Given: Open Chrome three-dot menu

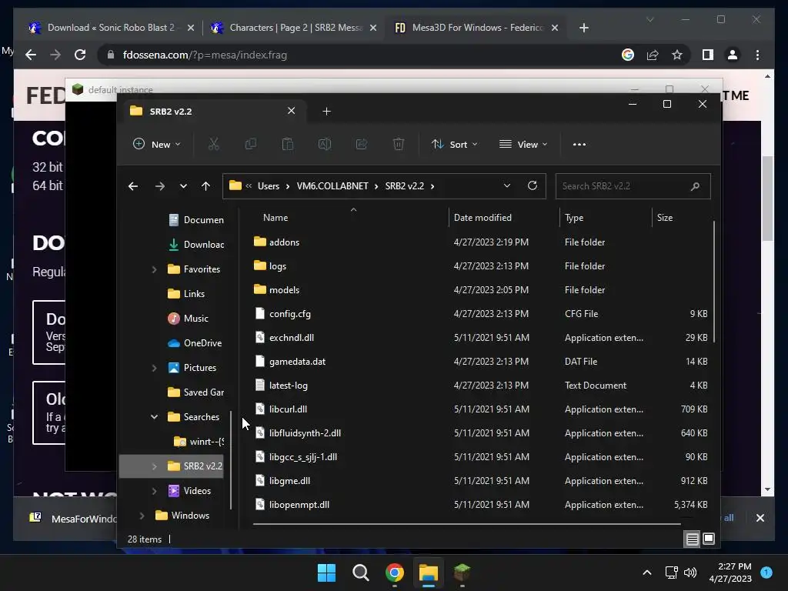Looking at the screenshot, I should pyautogui.click(x=757, y=55).
